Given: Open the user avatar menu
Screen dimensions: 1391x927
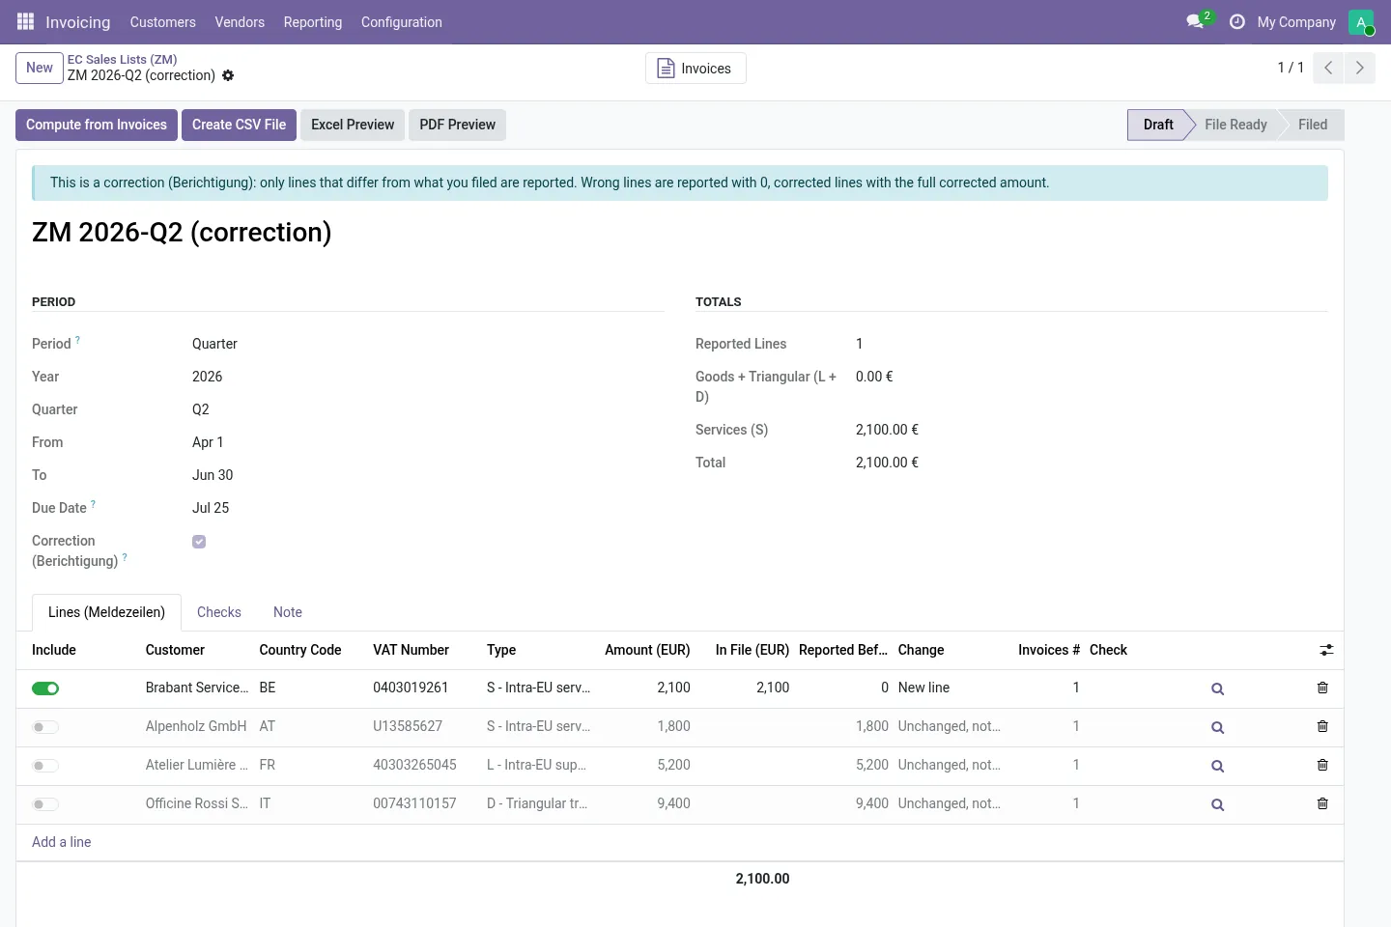Looking at the screenshot, I should (1361, 22).
